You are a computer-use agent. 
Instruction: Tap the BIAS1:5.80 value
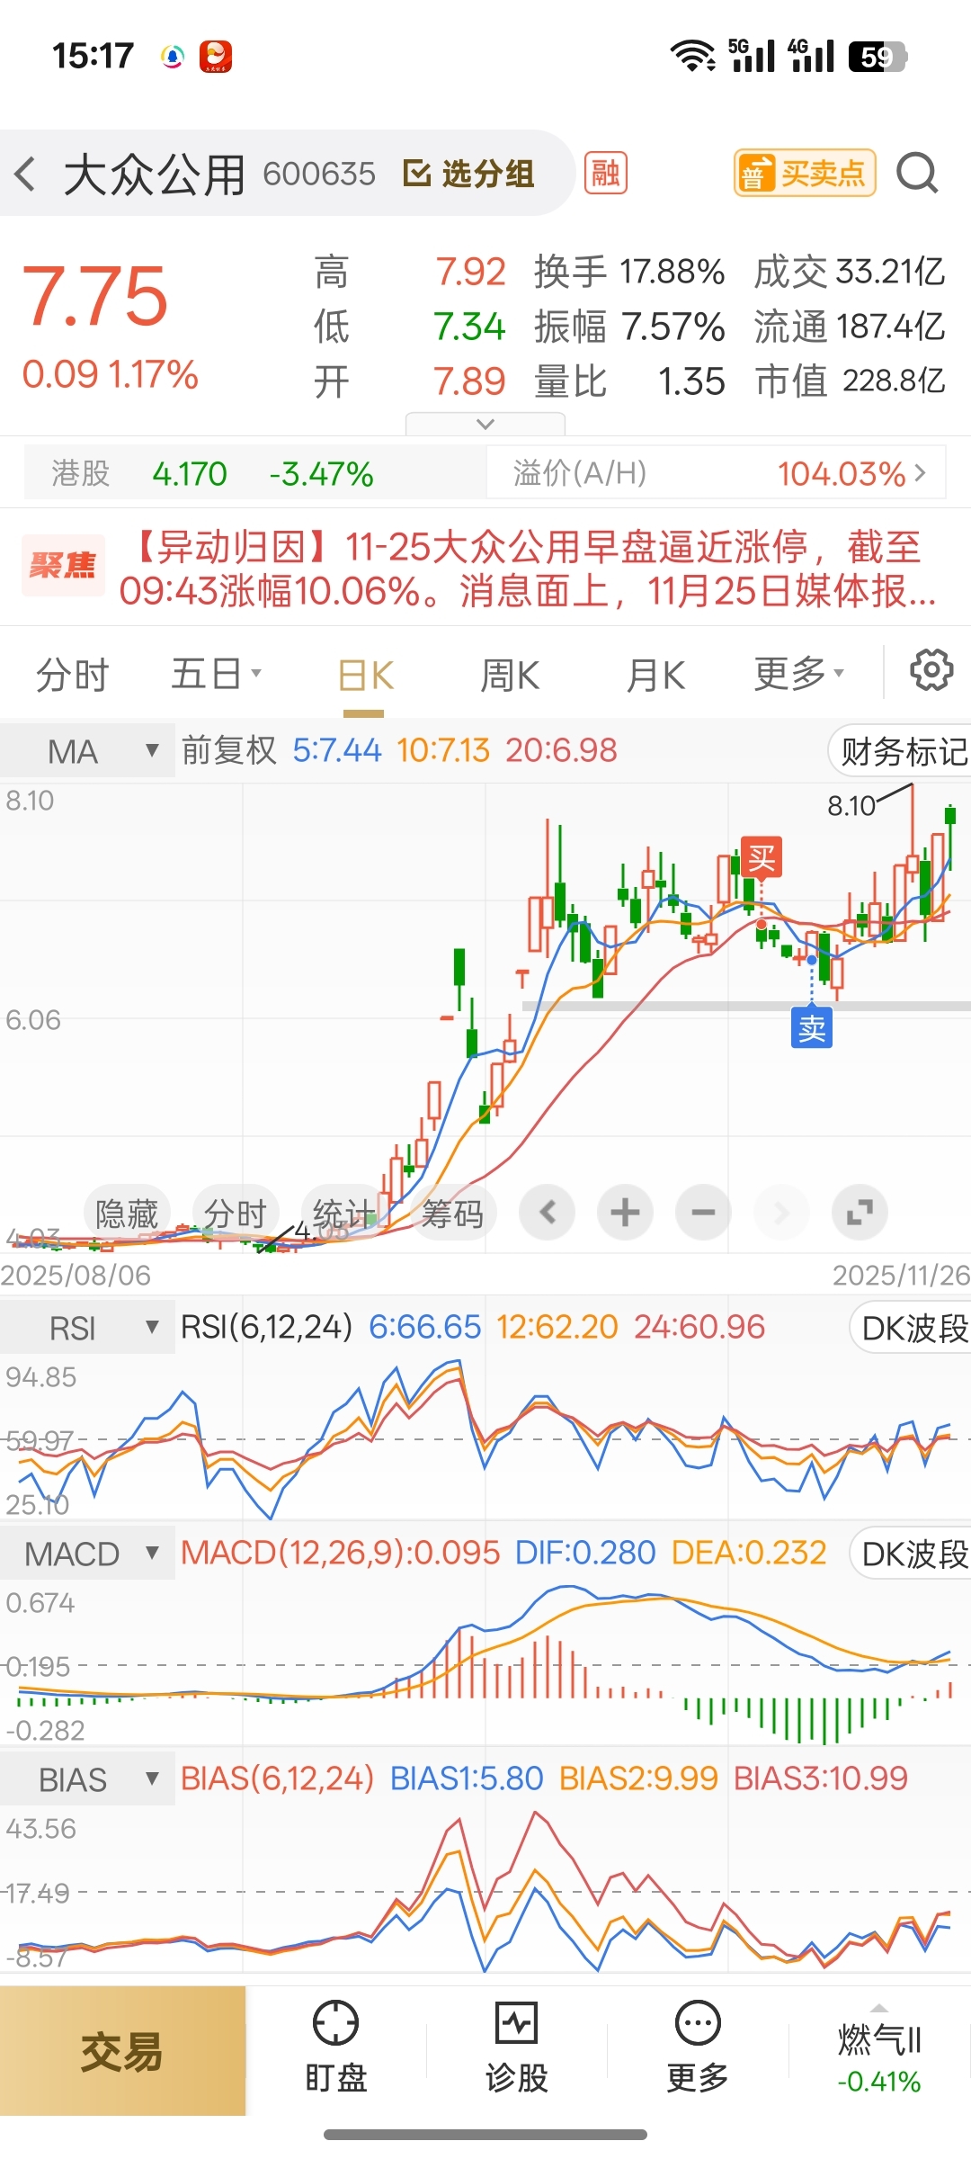(x=467, y=1778)
